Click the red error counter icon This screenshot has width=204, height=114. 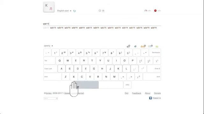(155, 10)
